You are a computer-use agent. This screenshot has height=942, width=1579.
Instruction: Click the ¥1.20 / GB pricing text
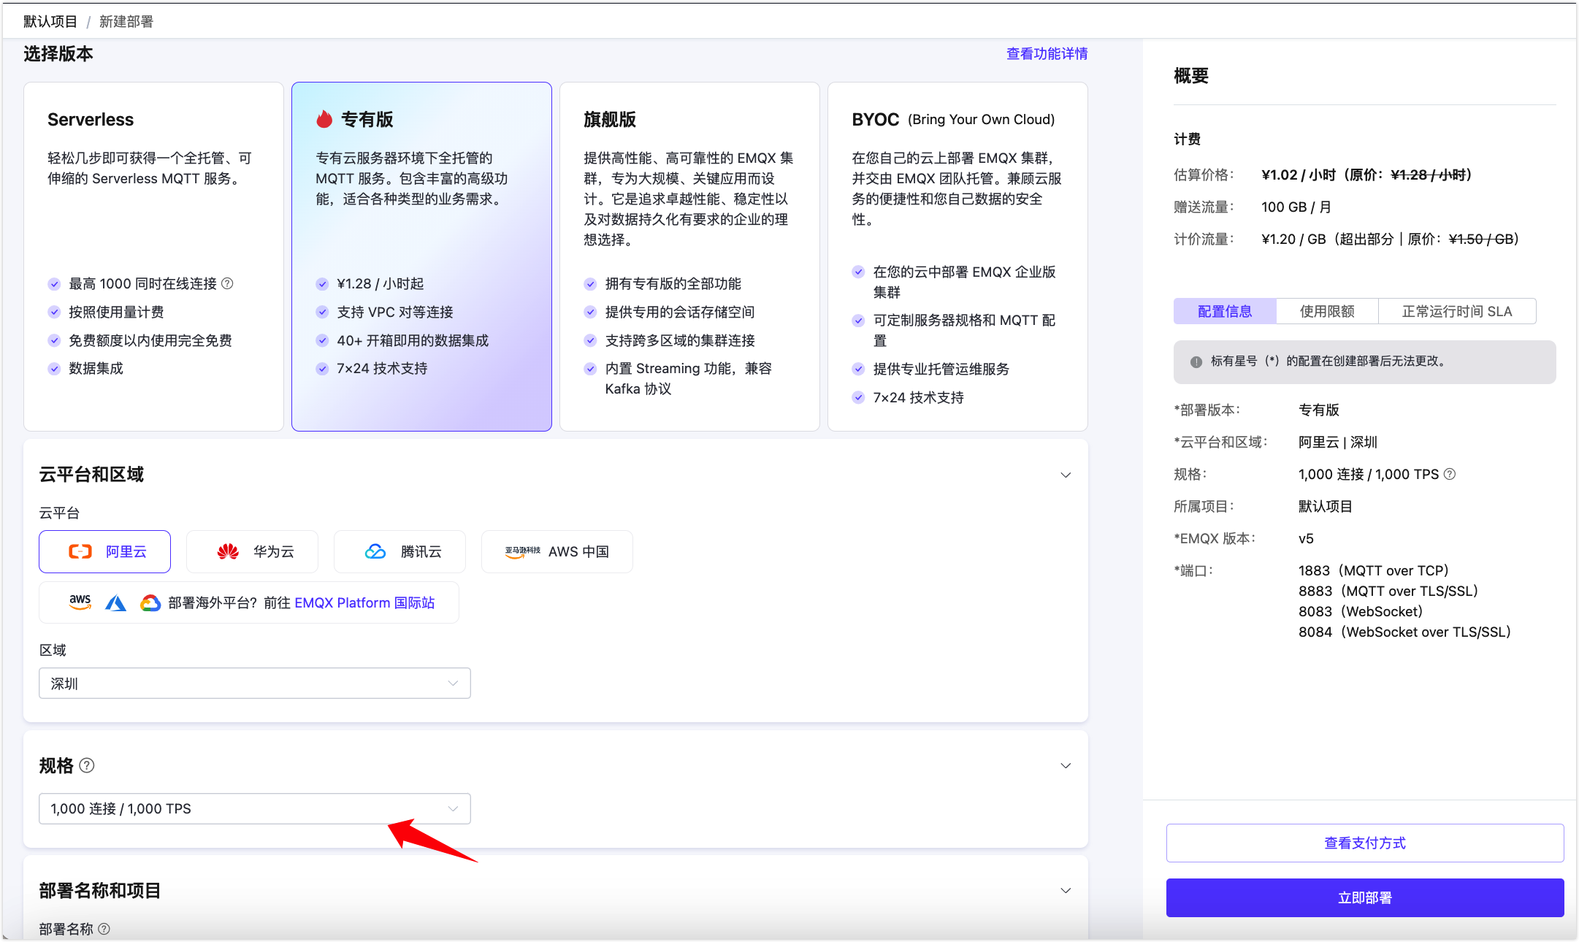click(x=1293, y=239)
